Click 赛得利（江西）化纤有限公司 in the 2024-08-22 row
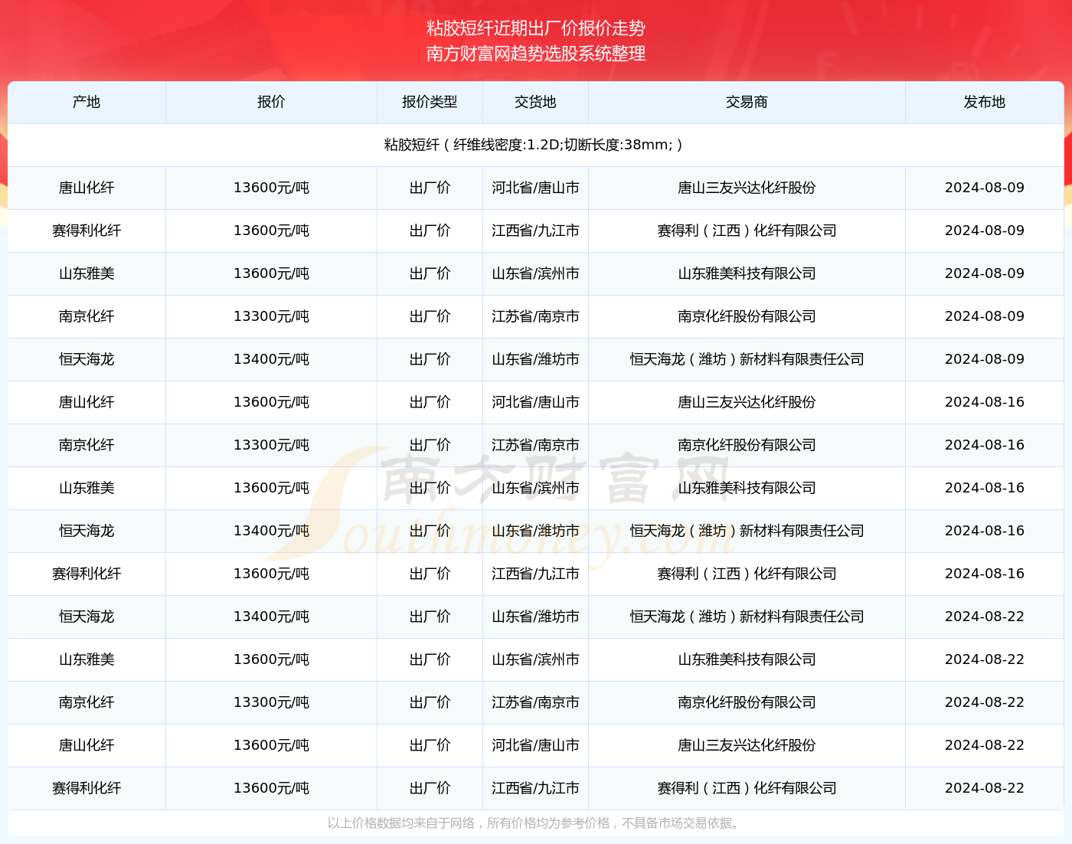The width and height of the screenshot is (1072, 844). pos(747,788)
